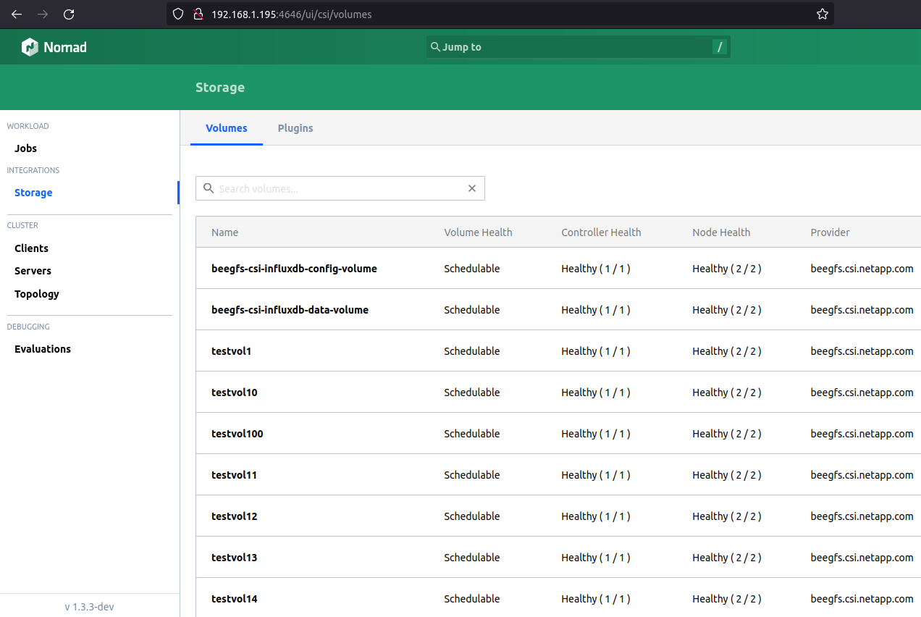Click the CLUSTER section label
Image resolution: width=921 pixels, height=617 pixels.
click(x=22, y=225)
